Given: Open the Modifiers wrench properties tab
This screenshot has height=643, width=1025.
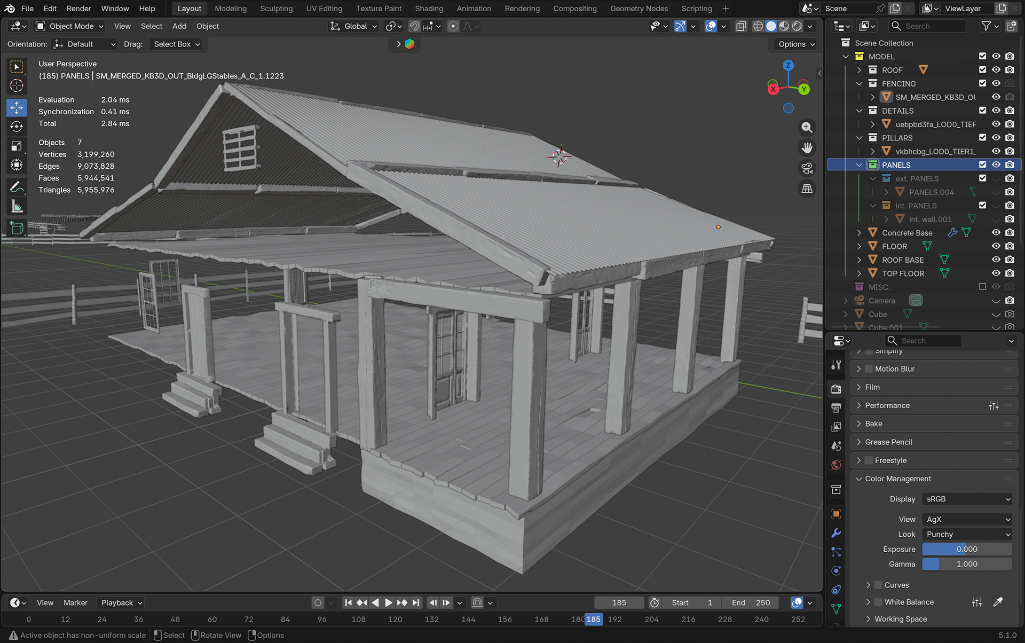Looking at the screenshot, I should click(836, 533).
